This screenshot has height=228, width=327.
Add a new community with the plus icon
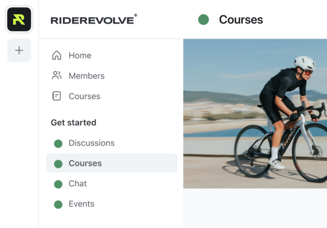click(x=19, y=51)
